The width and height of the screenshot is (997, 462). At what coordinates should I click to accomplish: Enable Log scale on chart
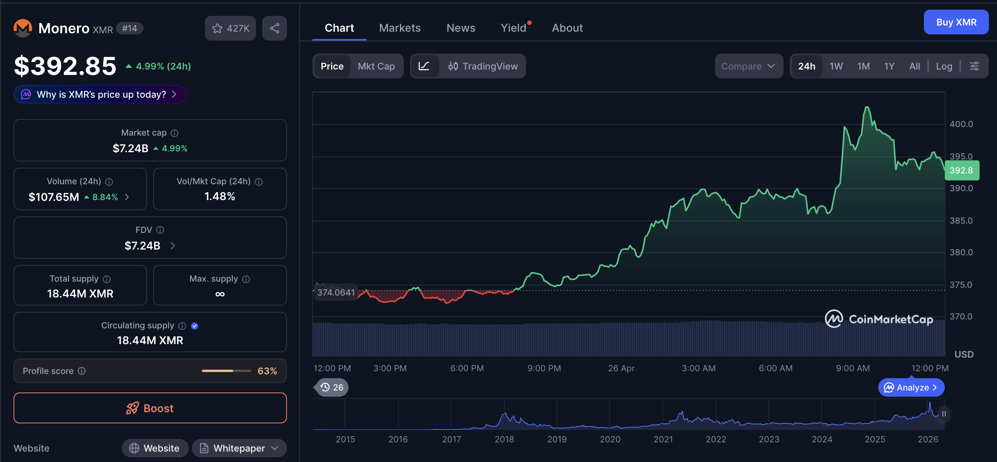pyautogui.click(x=944, y=66)
